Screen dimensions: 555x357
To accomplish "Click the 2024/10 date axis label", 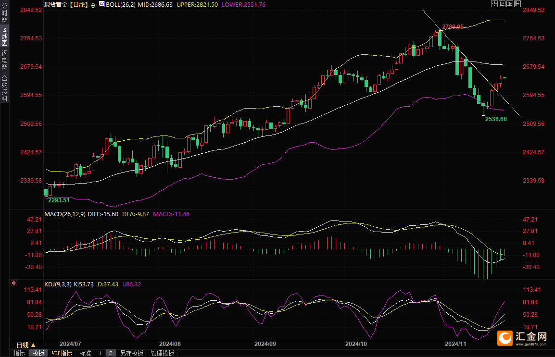I will 356,344.
